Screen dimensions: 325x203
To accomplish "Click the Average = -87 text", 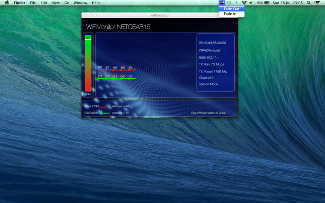I will 121,106.
